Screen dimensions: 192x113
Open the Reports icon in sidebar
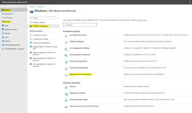[x=3, y=33]
